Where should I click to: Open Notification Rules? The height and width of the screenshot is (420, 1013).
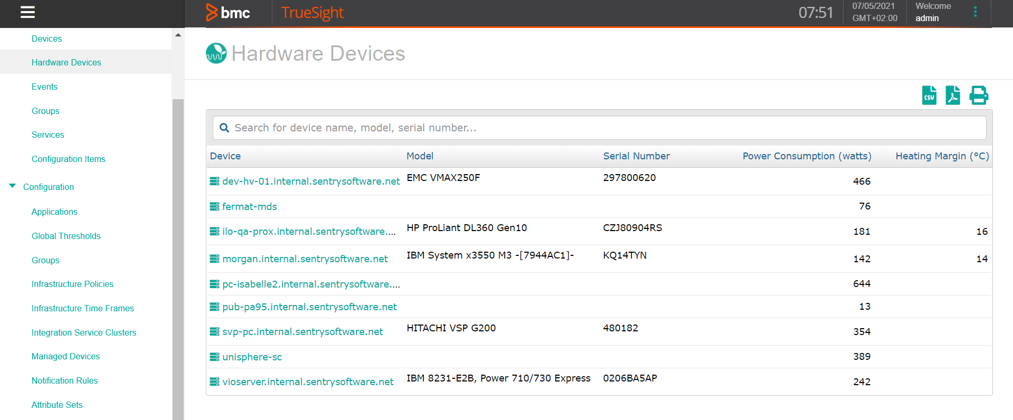[64, 380]
